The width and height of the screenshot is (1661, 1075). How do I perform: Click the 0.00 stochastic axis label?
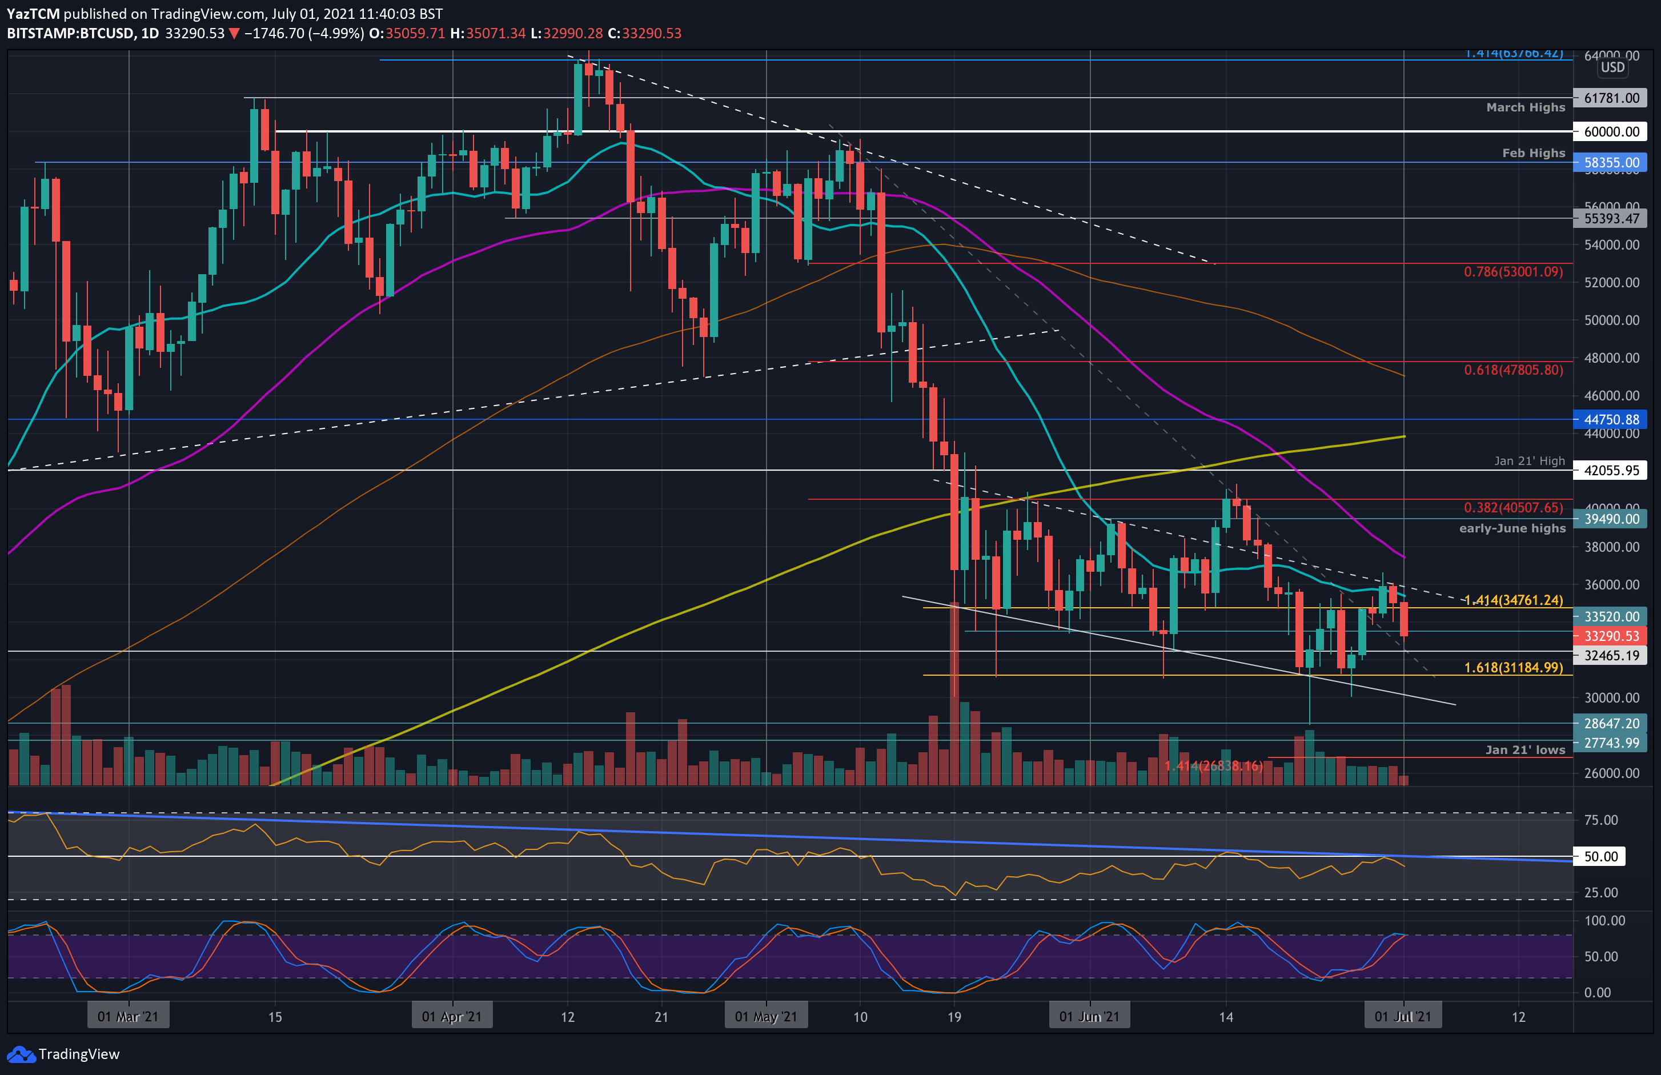click(1598, 993)
